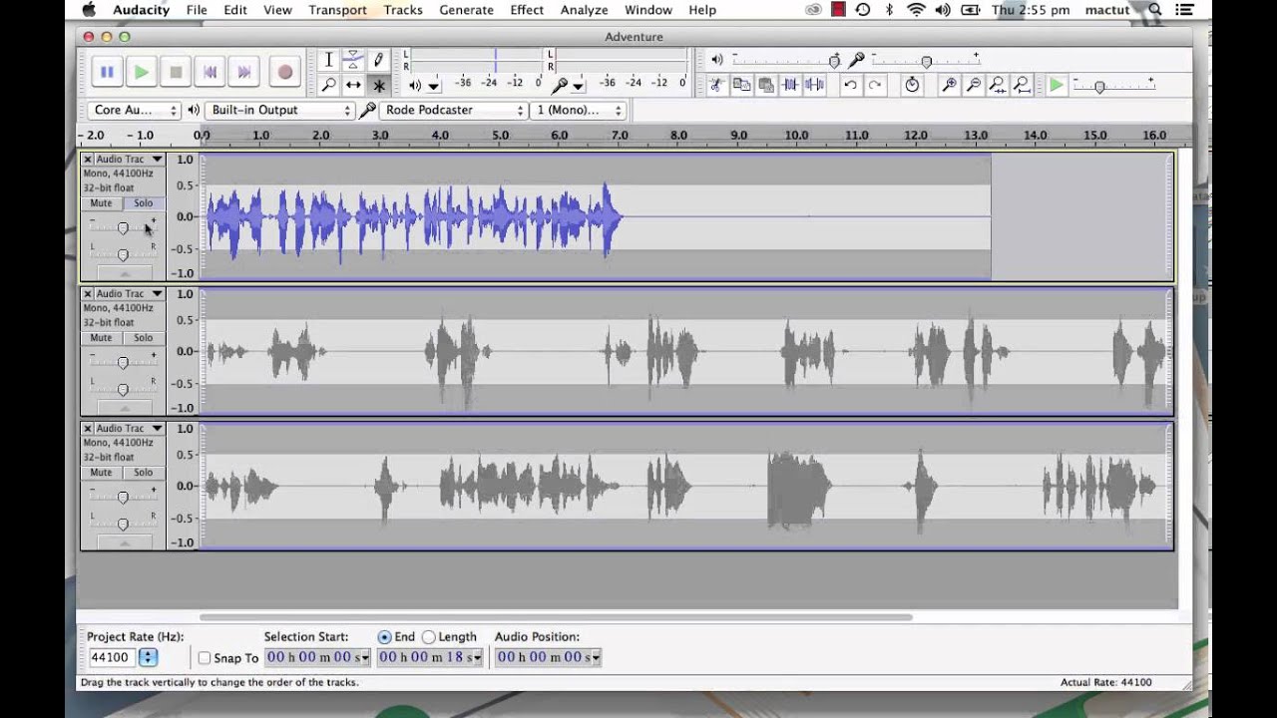Viewport: 1277px width, 718px height.
Task: Click the Selection Start time field
Action: (x=317, y=657)
